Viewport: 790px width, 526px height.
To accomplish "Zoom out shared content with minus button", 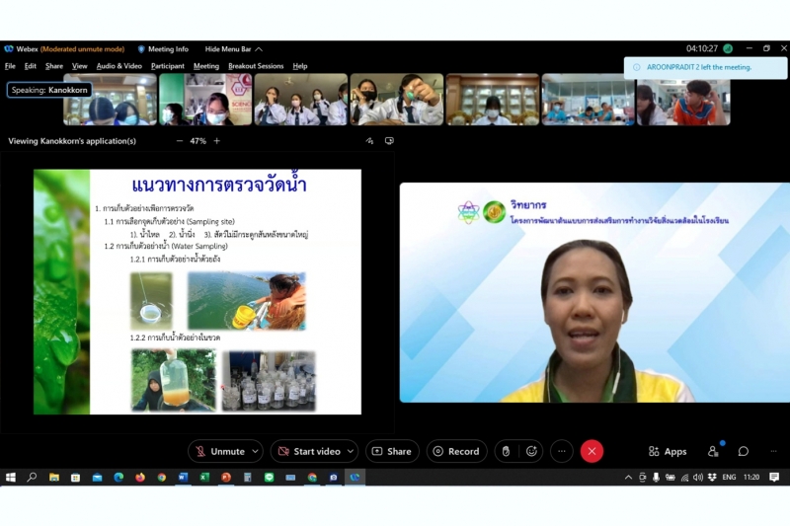I will (180, 141).
